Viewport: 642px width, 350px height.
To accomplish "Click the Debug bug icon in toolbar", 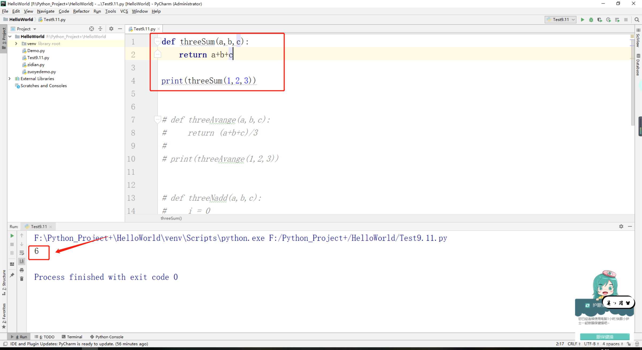I will [x=591, y=20].
